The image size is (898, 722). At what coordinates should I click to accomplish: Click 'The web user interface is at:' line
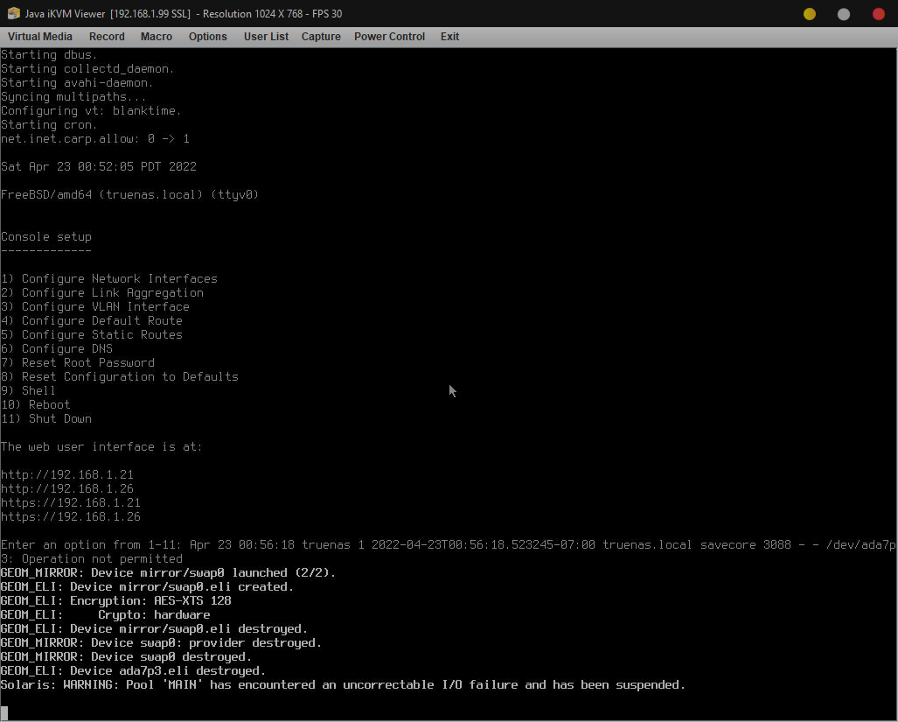click(x=101, y=447)
